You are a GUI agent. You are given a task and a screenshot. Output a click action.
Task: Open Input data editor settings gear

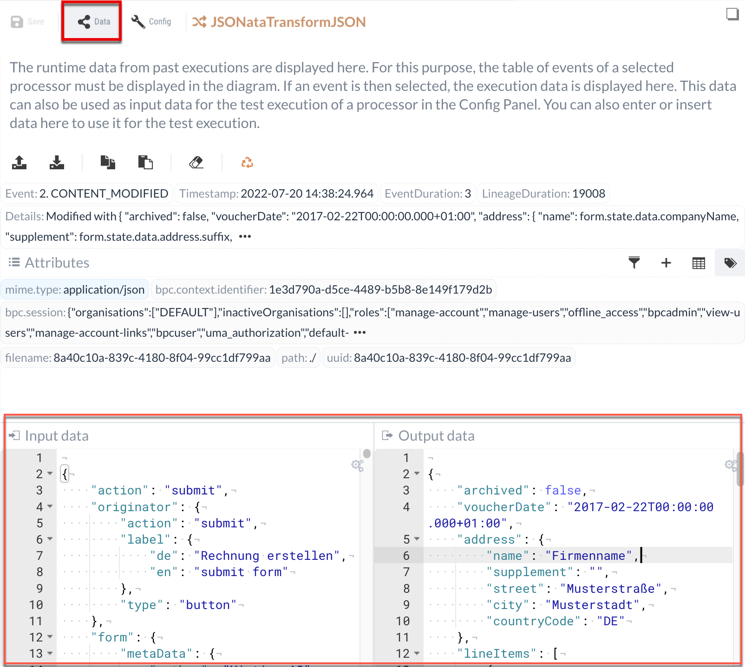point(357,465)
